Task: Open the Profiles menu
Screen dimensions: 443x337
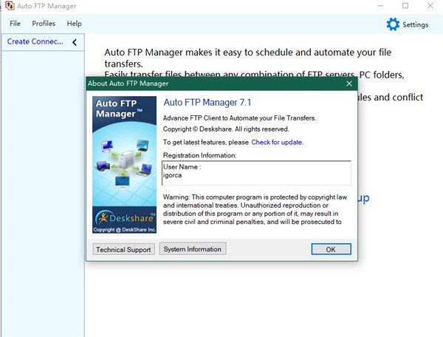Action: pos(44,24)
